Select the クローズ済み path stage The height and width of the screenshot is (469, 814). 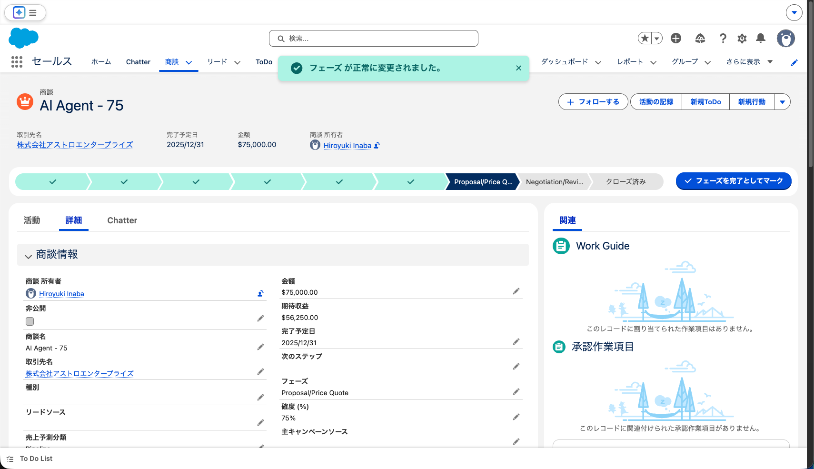tap(626, 182)
